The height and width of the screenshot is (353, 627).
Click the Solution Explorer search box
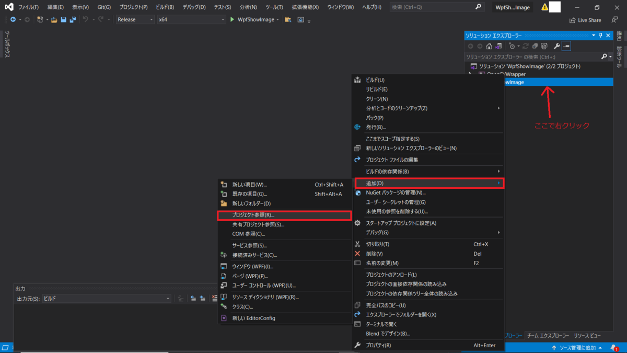pos(532,56)
